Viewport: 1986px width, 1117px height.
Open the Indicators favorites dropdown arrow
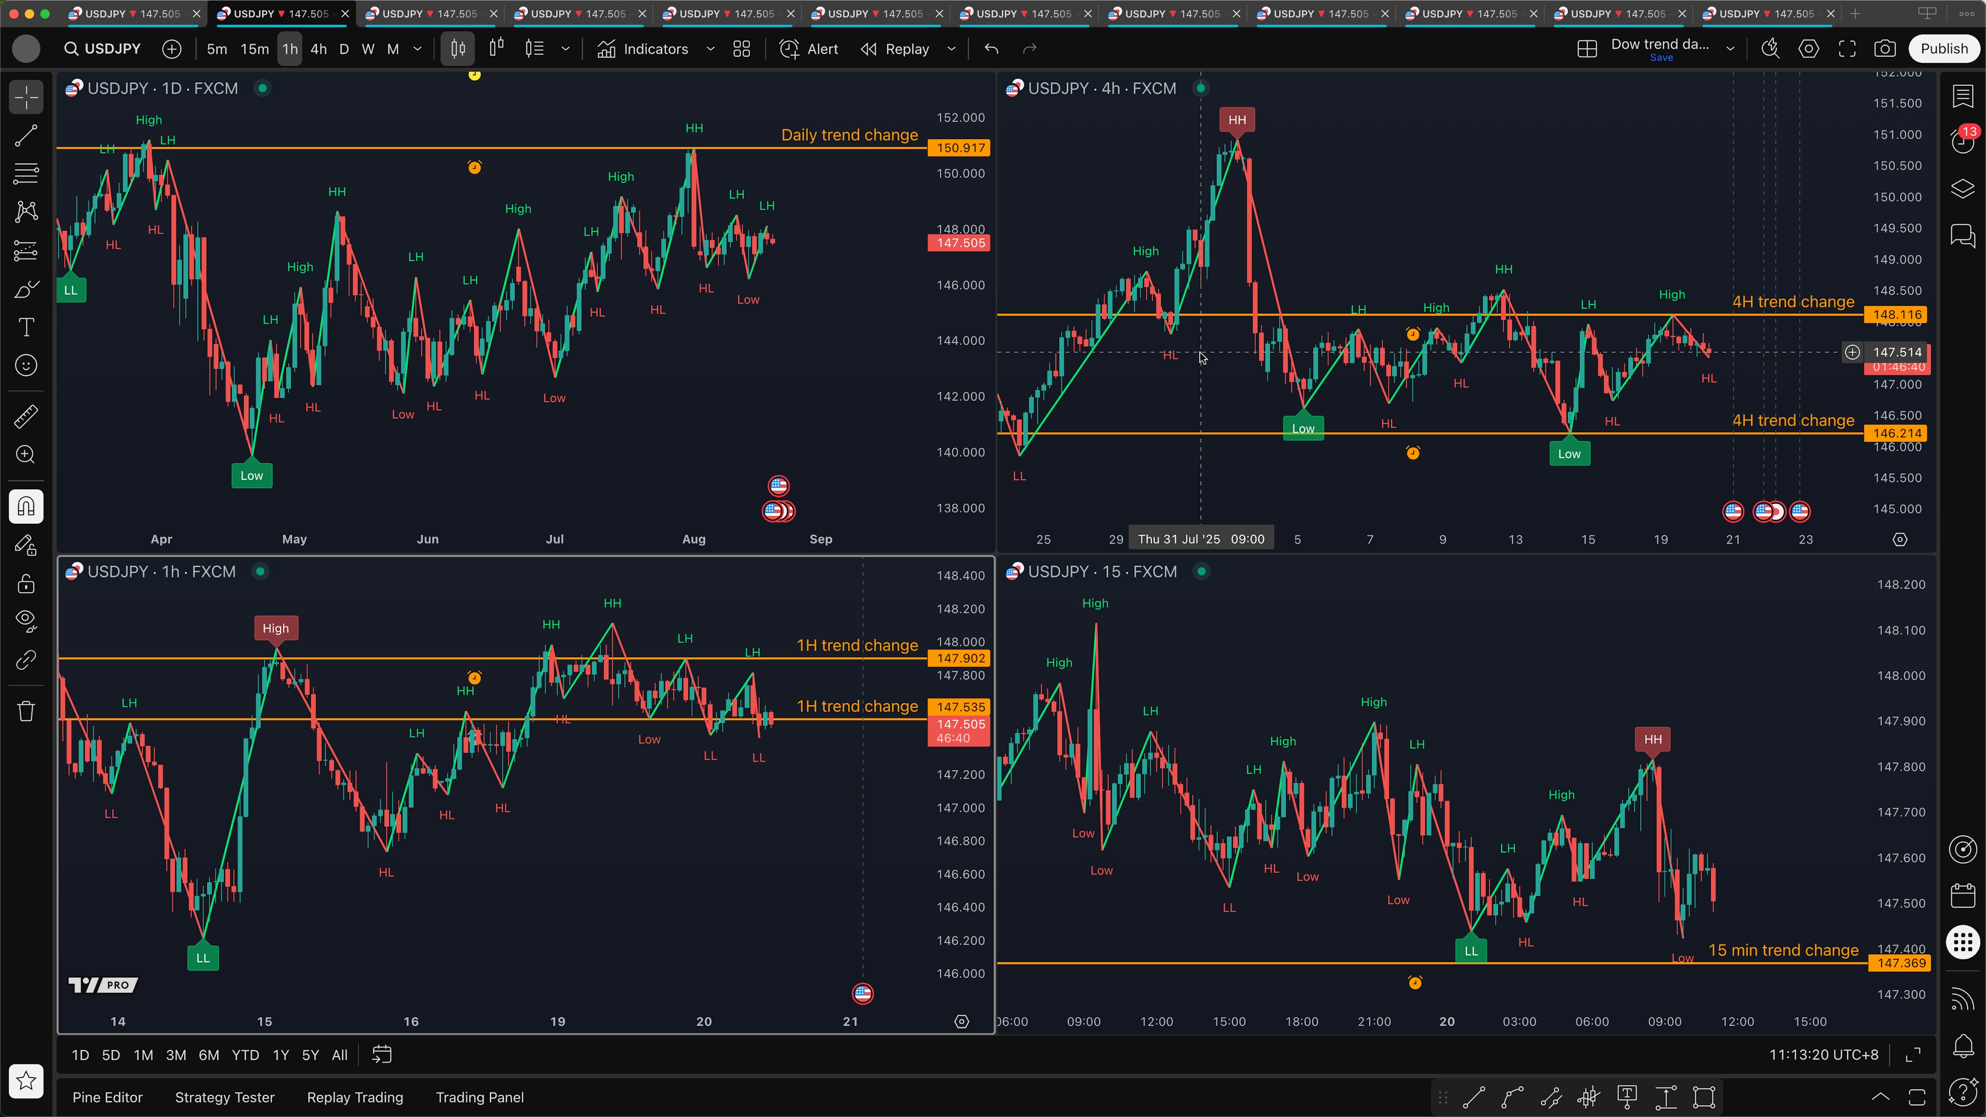(x=710, y=49)
